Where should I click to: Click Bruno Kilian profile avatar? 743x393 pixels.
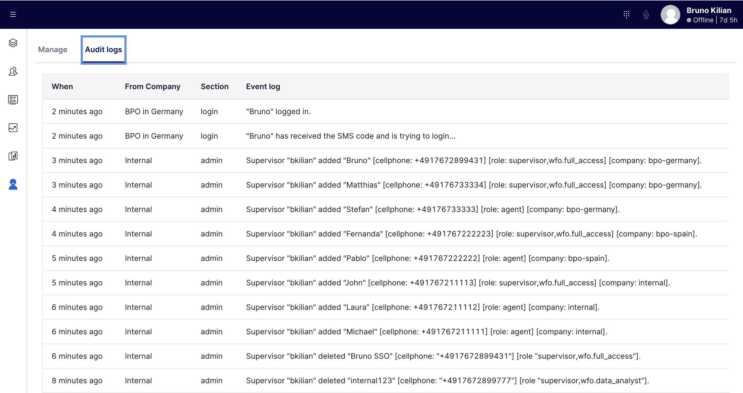click(x=670, y=15)
